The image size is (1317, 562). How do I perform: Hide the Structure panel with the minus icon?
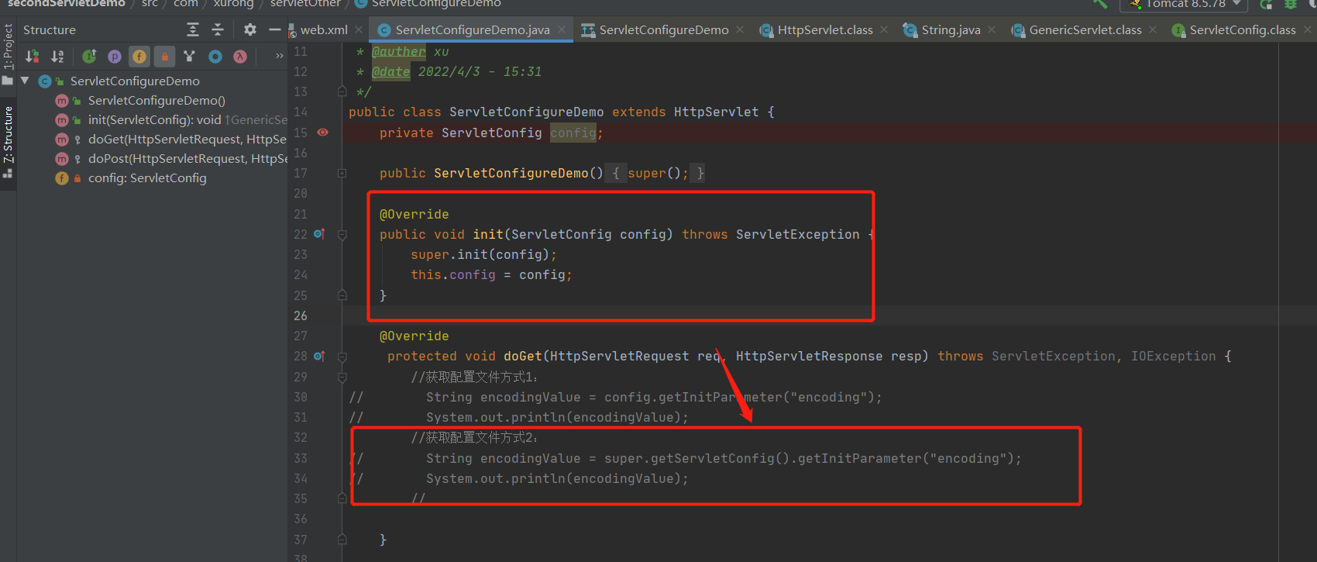[x=274, y=29]
